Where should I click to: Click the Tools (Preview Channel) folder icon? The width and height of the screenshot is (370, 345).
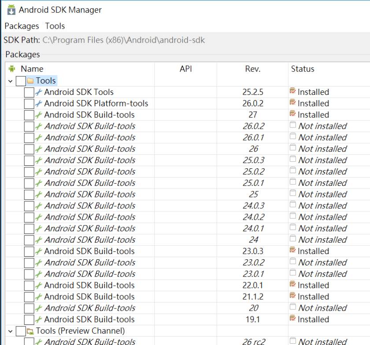pyautogui.click(x=30, y=331)
